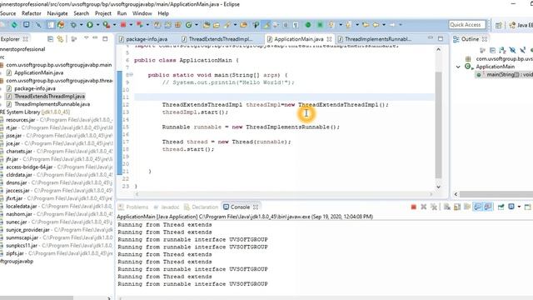Click the Last Edit Location arrow icon
This screenshot has width=533, height=300.
(x=366, y=25)
